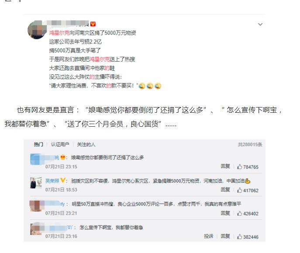Image resolution: width=300 pixels, height=253 pixels.
Task: Like the comment with 417062 thumbs-up
Action: tap(240, 190)
